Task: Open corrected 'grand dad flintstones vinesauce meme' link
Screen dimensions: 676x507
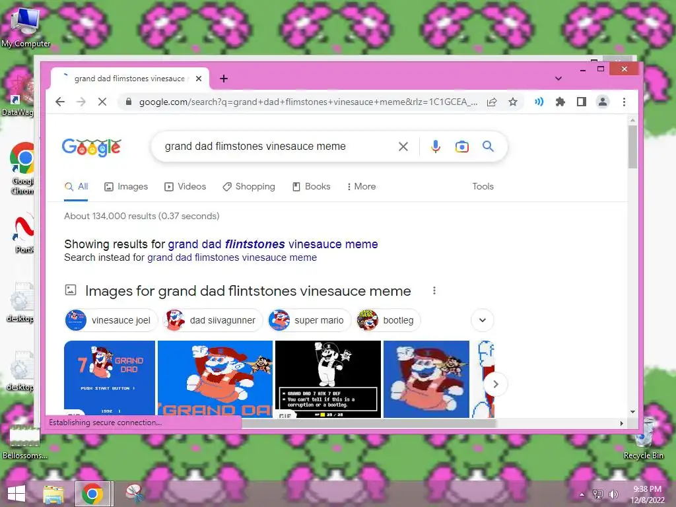Action: click(273, 244)
